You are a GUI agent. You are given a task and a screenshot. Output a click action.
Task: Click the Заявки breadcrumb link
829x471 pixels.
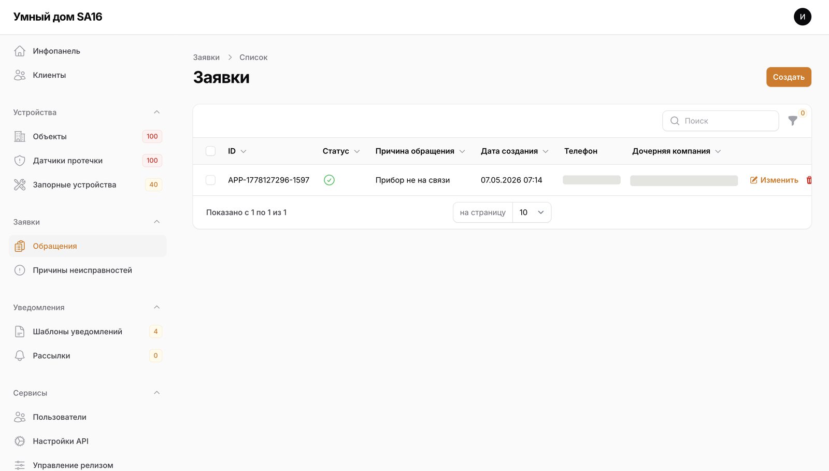206,58
